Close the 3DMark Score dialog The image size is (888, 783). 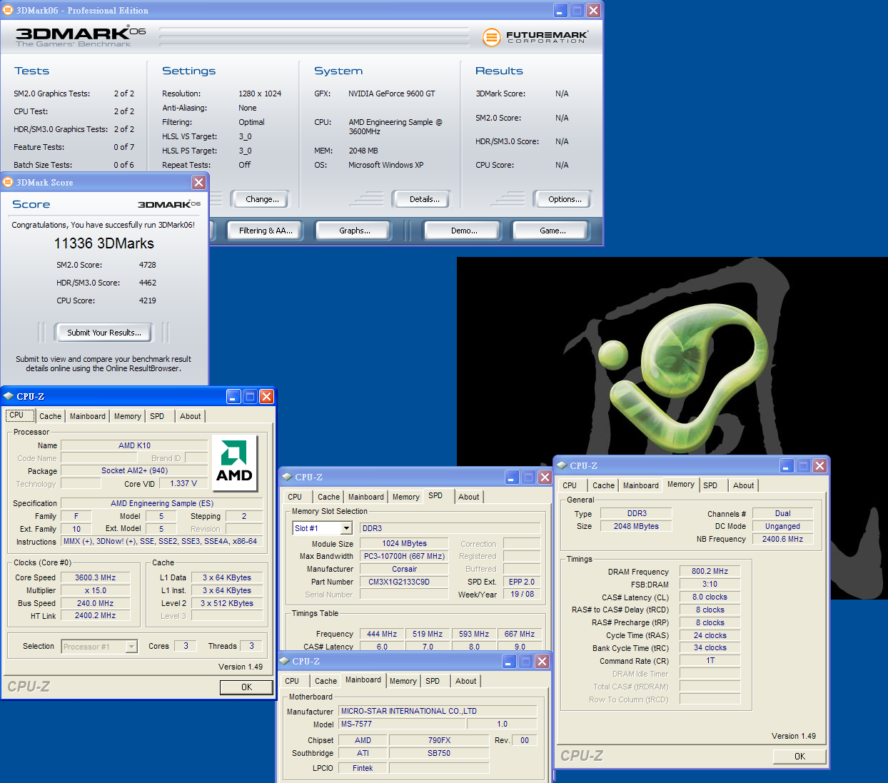coord(198,183)
